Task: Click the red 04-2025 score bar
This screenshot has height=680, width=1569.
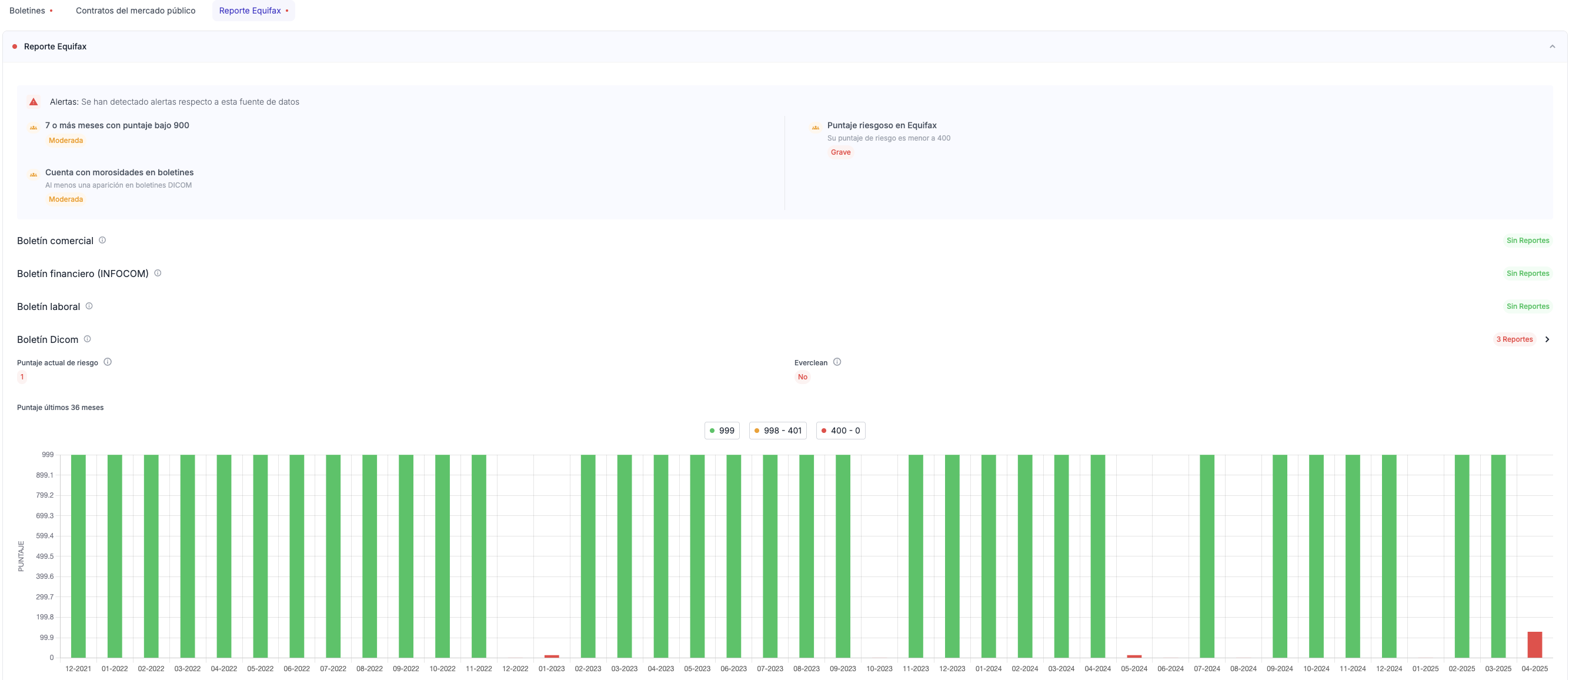Action: tap(1534, 645)
